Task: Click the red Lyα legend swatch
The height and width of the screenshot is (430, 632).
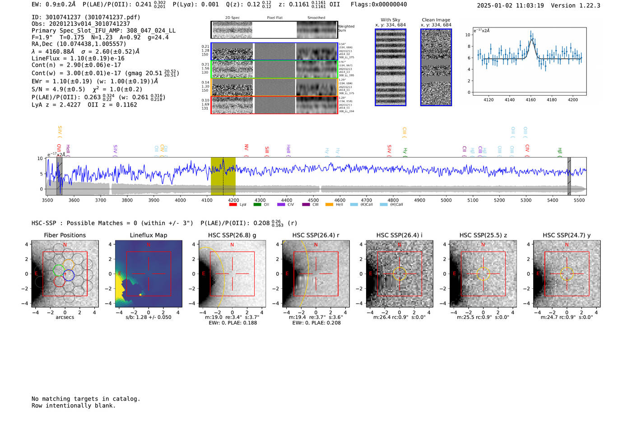Action: coord(233,204)
